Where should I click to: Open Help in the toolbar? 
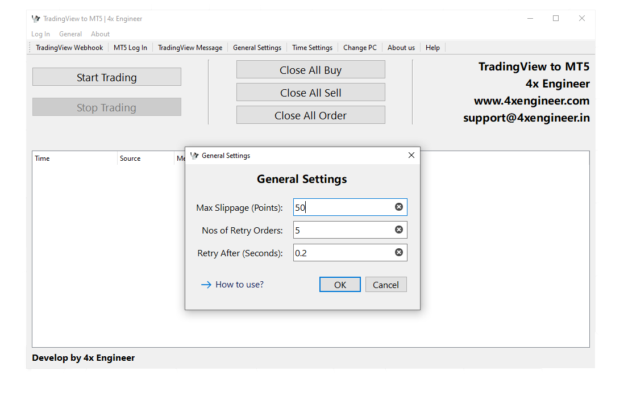[x=432, y=48]
